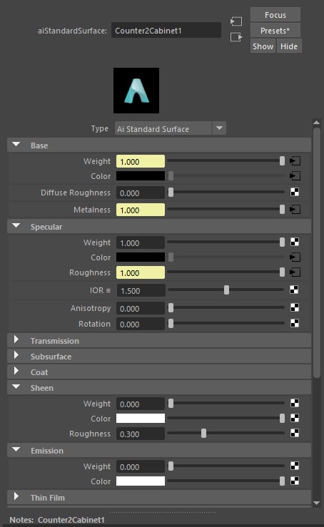
Task: Click the Base Weight slider handle
Action: coord(282,161)
